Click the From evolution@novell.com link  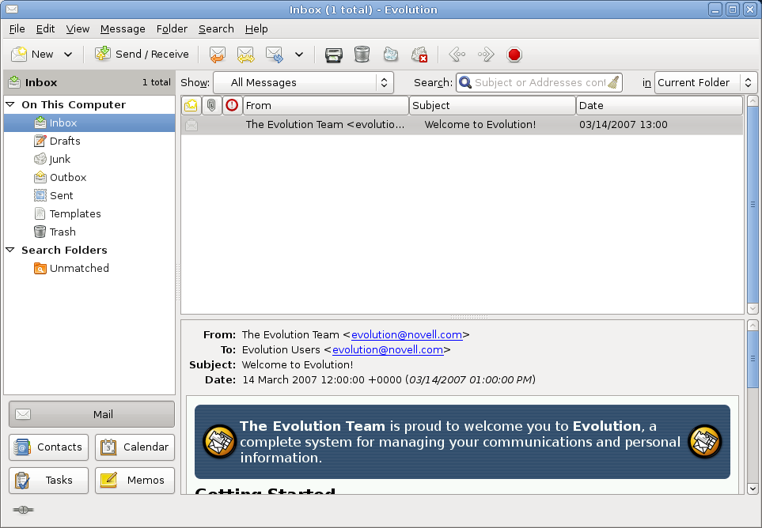407,335
